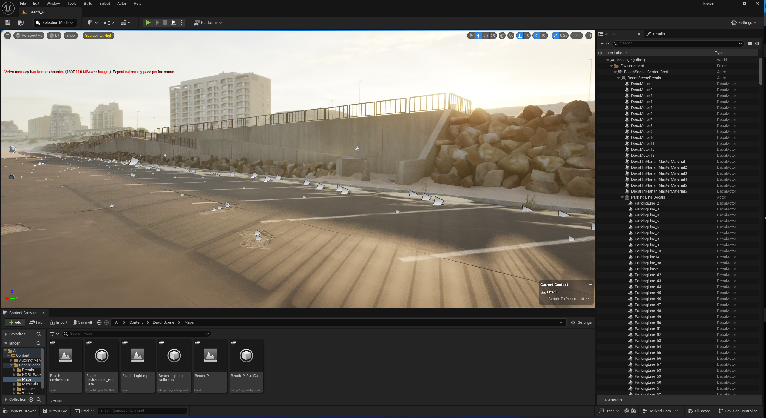This screenshot has height=418, width=766.
Task: Select the Beach_Lighting level thumbnail
Action: click(x=138, y=366)
